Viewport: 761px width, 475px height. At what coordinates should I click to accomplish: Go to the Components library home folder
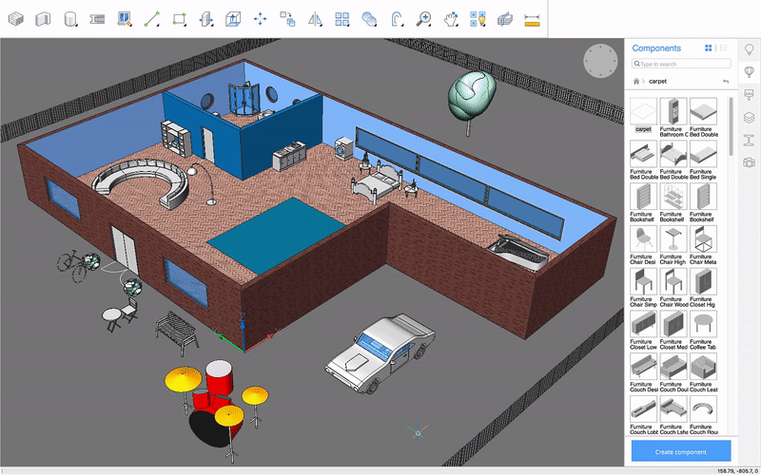[x=636, y=82]
